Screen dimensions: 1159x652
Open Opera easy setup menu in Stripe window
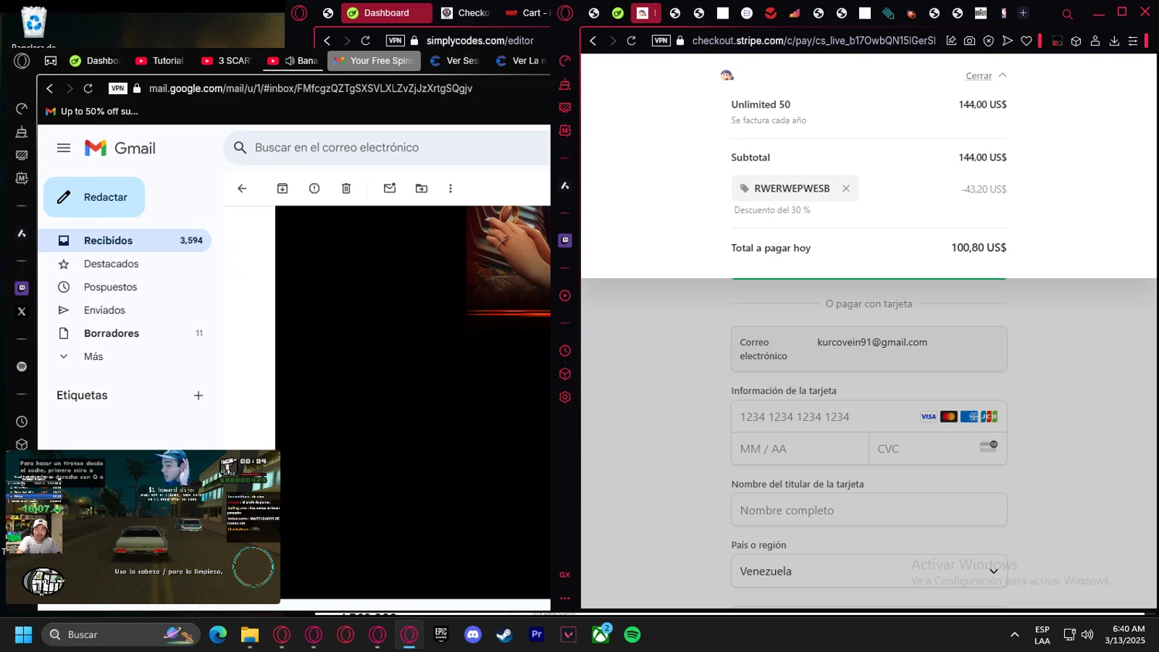(x=1133, y=41)
